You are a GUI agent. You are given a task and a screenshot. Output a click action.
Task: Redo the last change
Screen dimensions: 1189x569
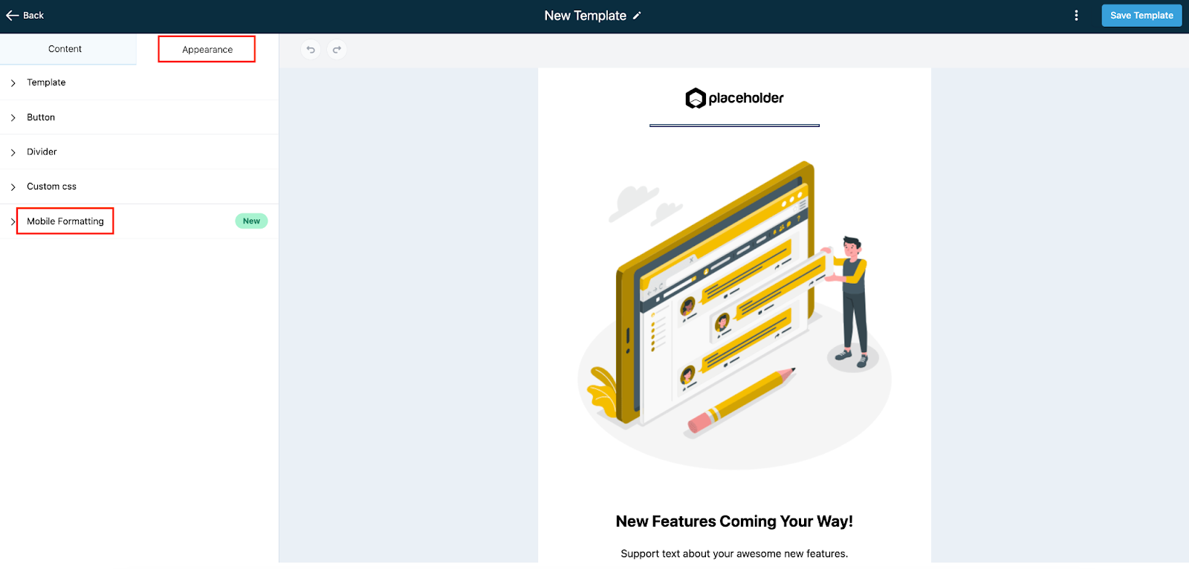[337, 50]
